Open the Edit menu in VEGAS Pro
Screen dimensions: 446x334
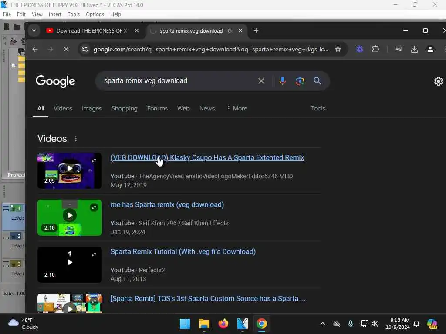21,14
